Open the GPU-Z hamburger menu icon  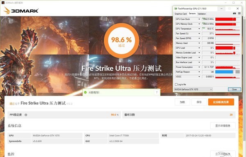click(x=239, y=14)
